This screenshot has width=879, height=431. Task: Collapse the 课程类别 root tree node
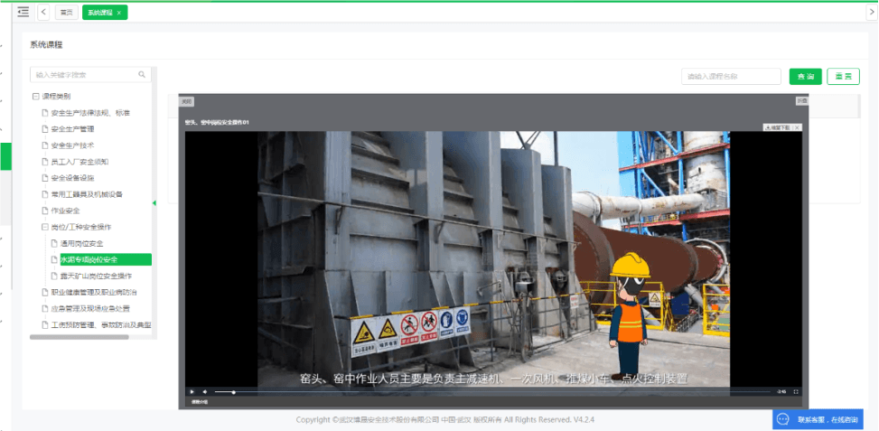[x=36, y=96]
